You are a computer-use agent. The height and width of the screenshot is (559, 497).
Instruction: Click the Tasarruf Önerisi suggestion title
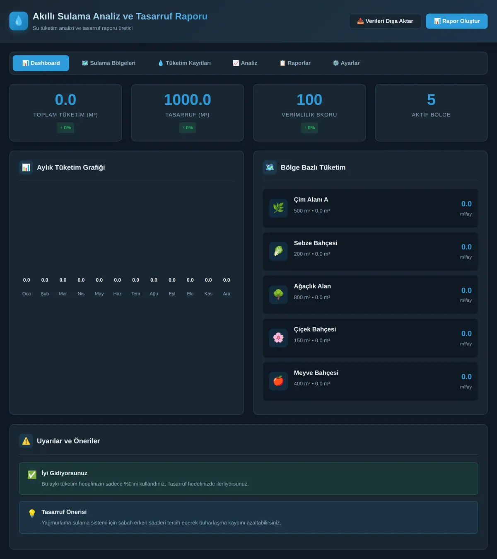pyautogui.click(x=64, y=512)
